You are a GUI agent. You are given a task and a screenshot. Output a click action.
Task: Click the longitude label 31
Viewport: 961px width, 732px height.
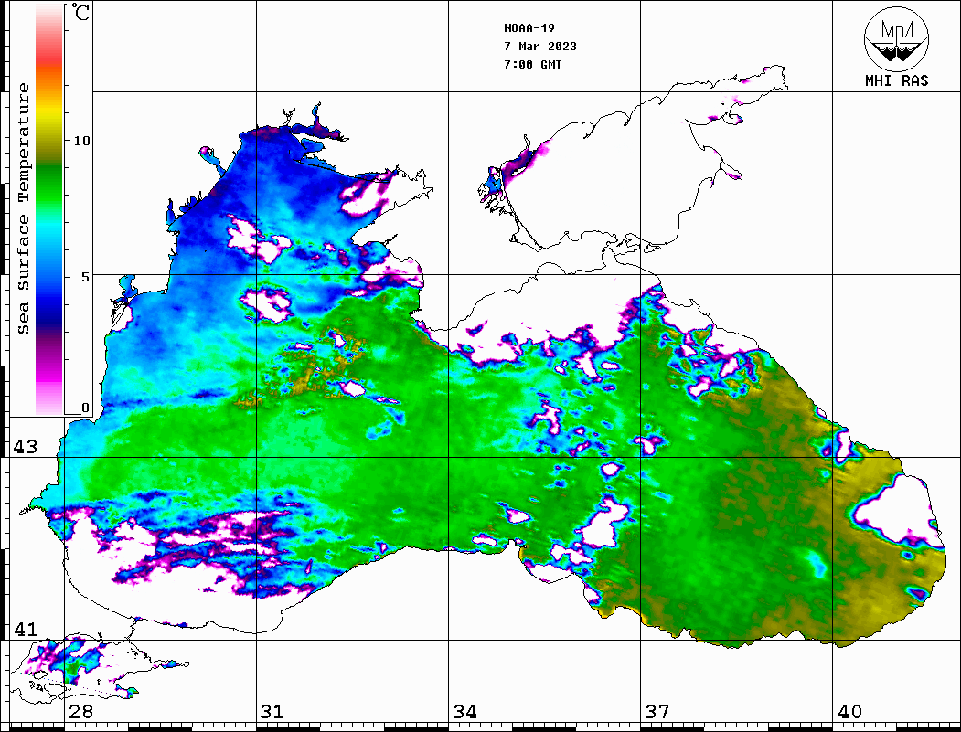[272, 712]
